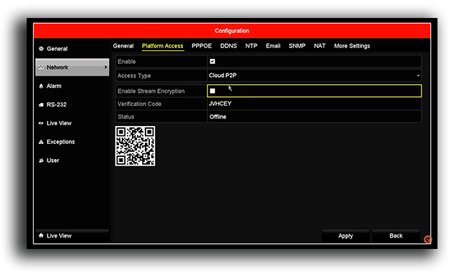Click the Network globe icon in sidebar
The height and width of the screenshot is (272, 462).
click(41, 68)
